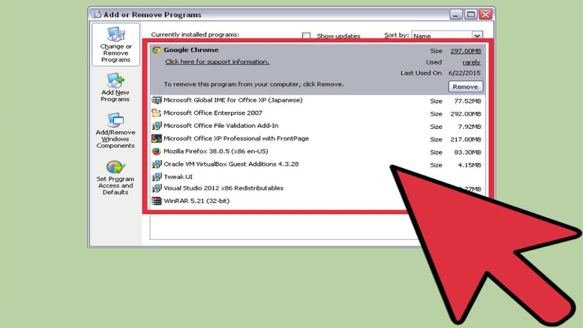Click the Tweak UI program icon
The height and width of the screenshot is (328, 583).
point(157,176)
